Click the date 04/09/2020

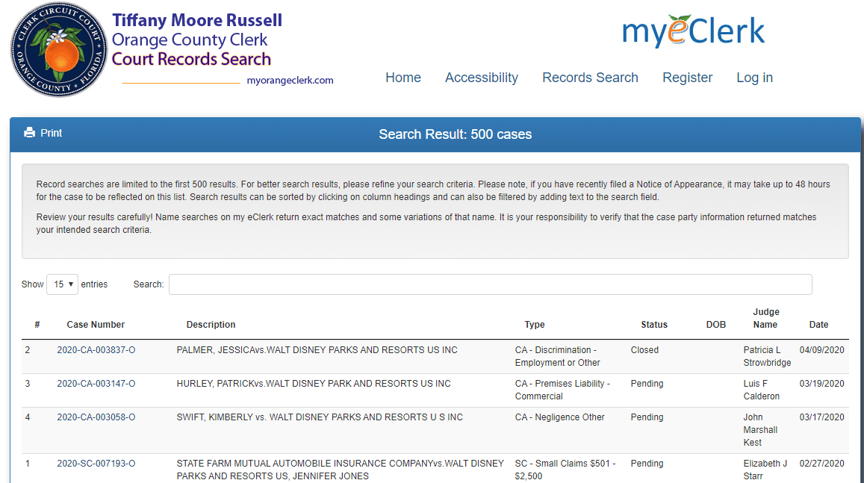821,349
